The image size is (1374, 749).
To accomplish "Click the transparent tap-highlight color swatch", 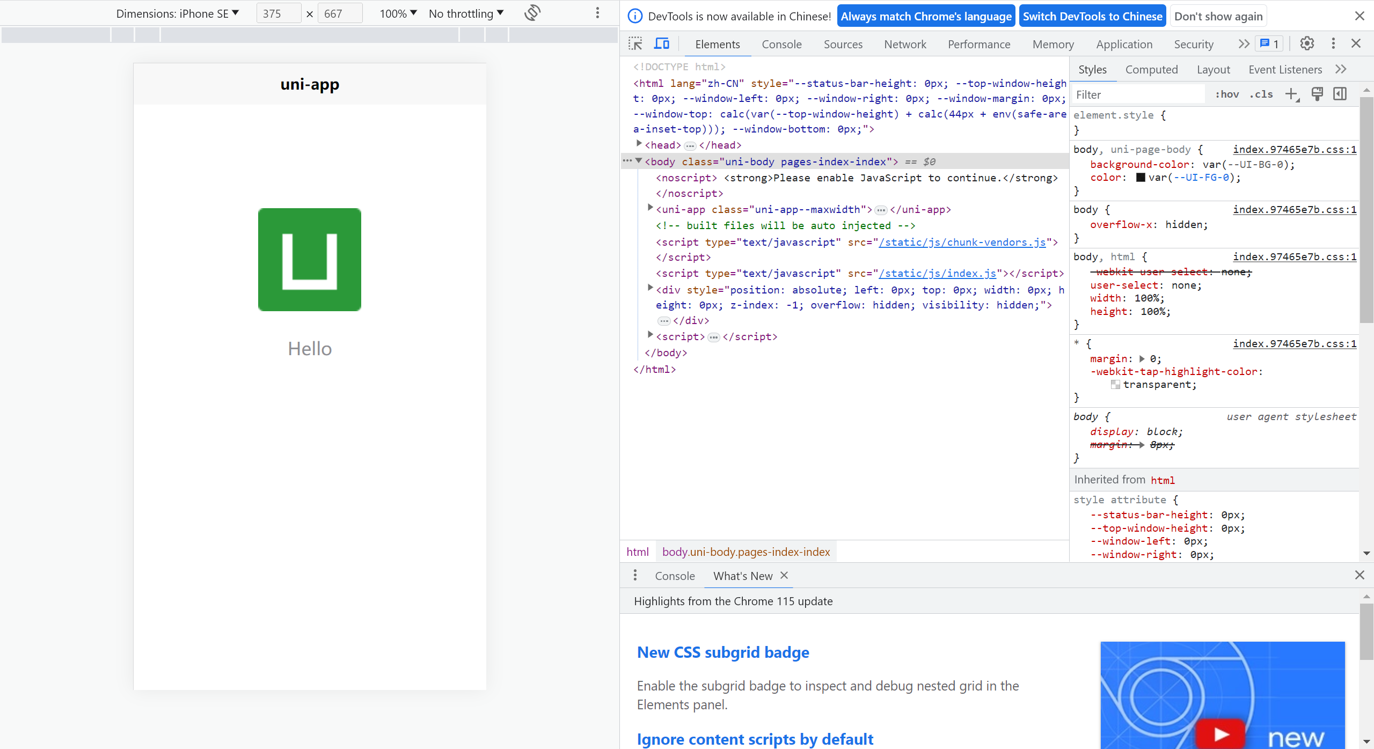I will [1115, 385].
